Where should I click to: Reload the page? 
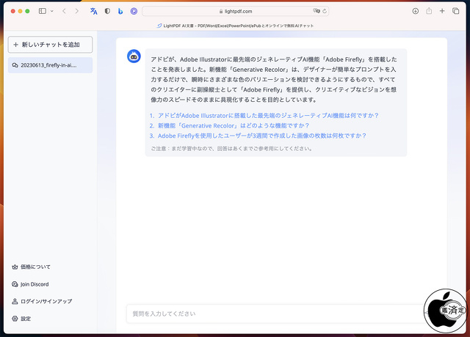325,11
